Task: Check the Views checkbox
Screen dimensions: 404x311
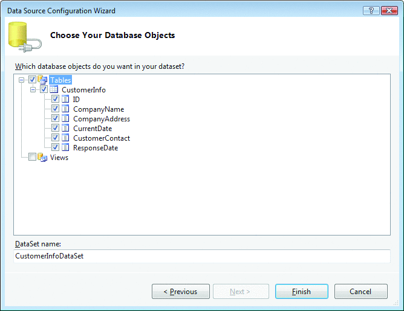Action: (x=32, y=157)
